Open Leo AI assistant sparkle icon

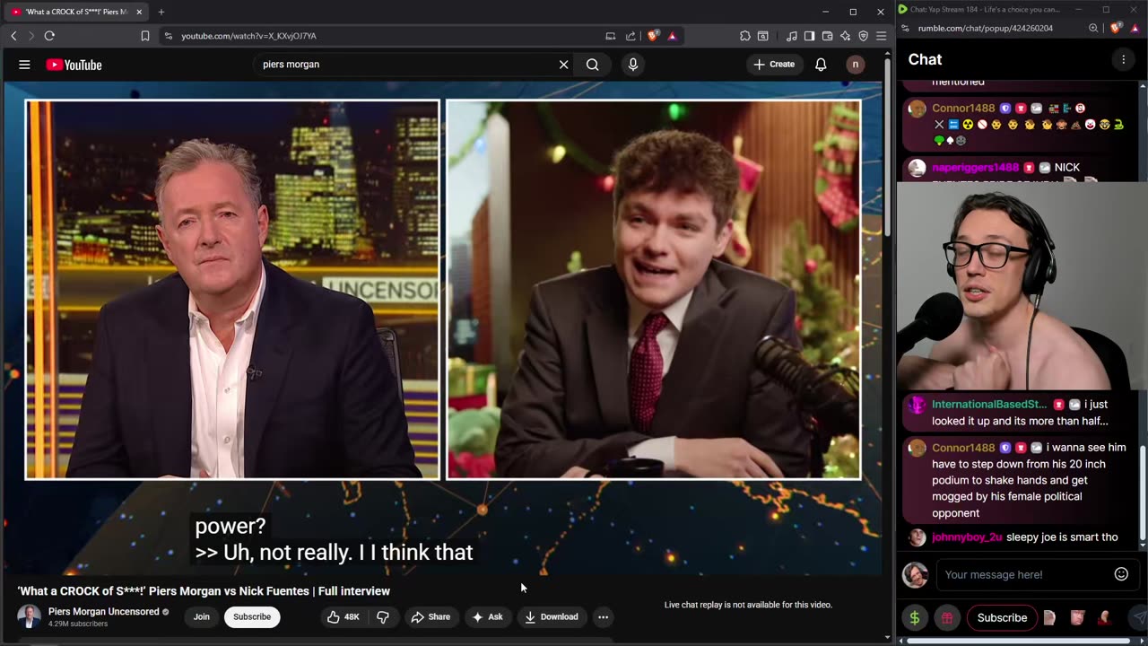click(845, 36)
